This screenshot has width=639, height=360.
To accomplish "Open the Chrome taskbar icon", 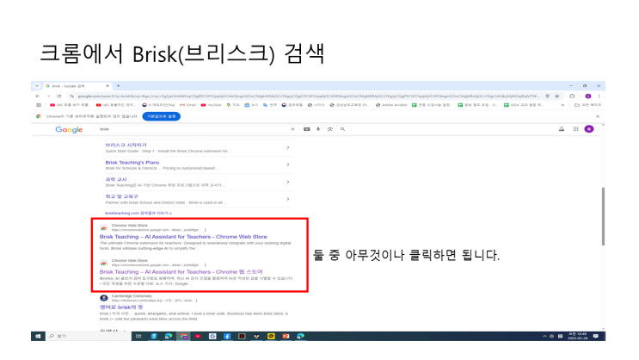I will 183,337.
